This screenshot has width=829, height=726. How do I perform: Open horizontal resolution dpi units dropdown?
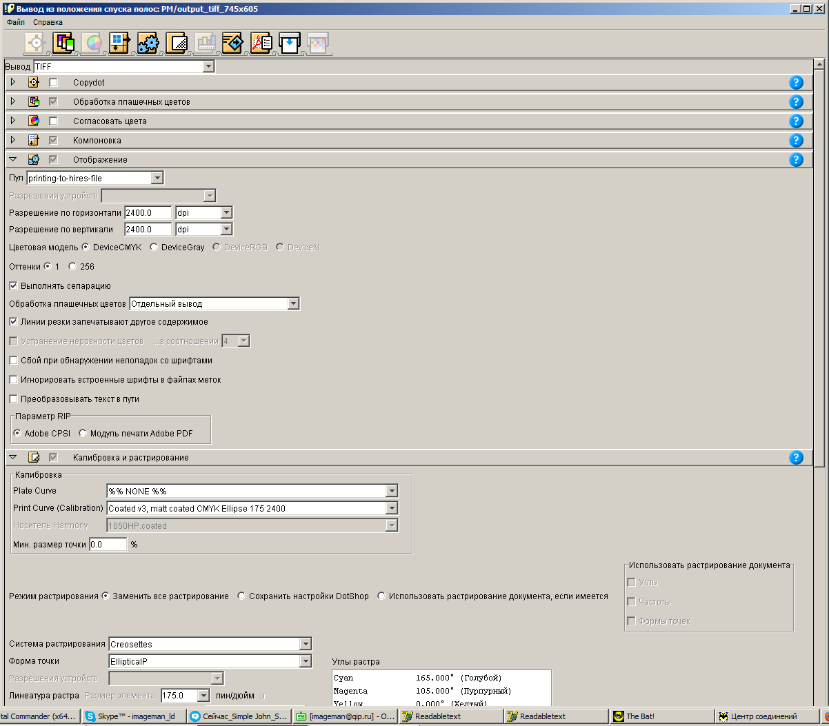point(226,212)
